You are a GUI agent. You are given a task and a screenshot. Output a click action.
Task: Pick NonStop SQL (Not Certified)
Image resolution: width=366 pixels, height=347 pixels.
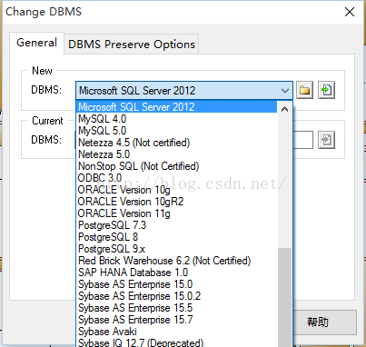pyautogui.click(x=177, y=166)
